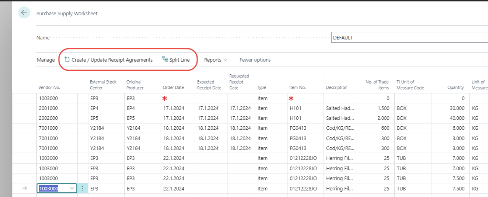Image resolution: width=488 pixels, height=197 pixels.
Task: Expand the Reports dropdown menu
Action: (x=216, y=60)
